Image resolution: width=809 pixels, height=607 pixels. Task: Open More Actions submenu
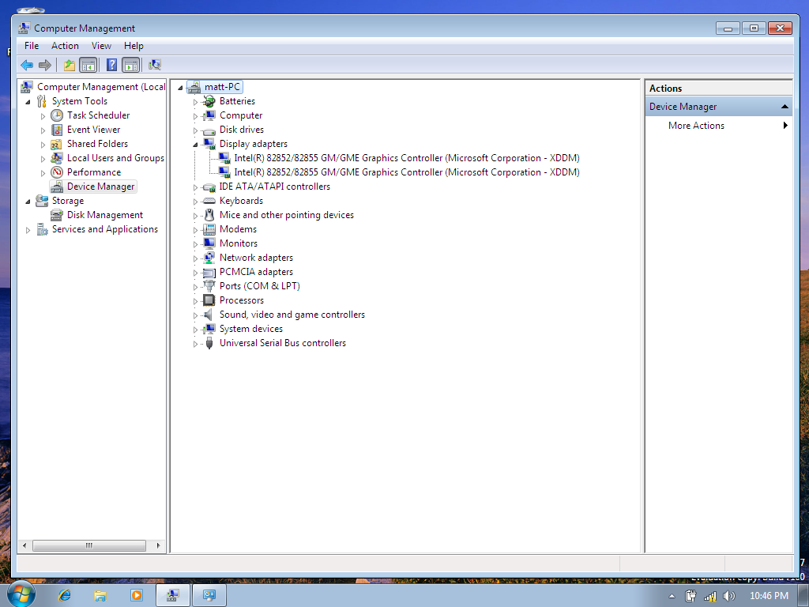[x=719, y=126]
